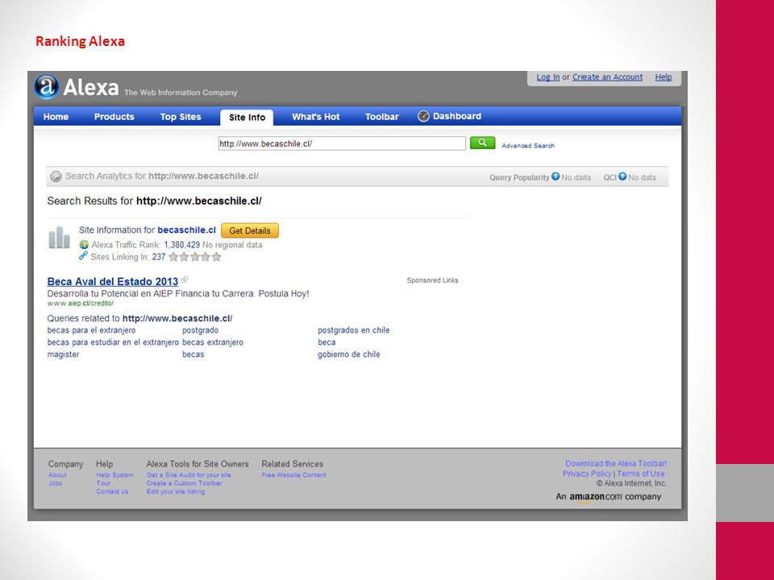This screenshot has width=774, height=580.
Task: Open Free Website Content link
Action: (293, 475)
